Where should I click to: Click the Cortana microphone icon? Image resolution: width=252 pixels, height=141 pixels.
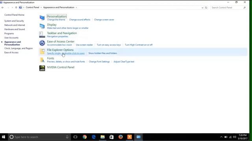[67, 137]
